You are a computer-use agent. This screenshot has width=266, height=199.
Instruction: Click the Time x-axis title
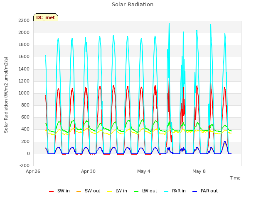pos(235,178)
